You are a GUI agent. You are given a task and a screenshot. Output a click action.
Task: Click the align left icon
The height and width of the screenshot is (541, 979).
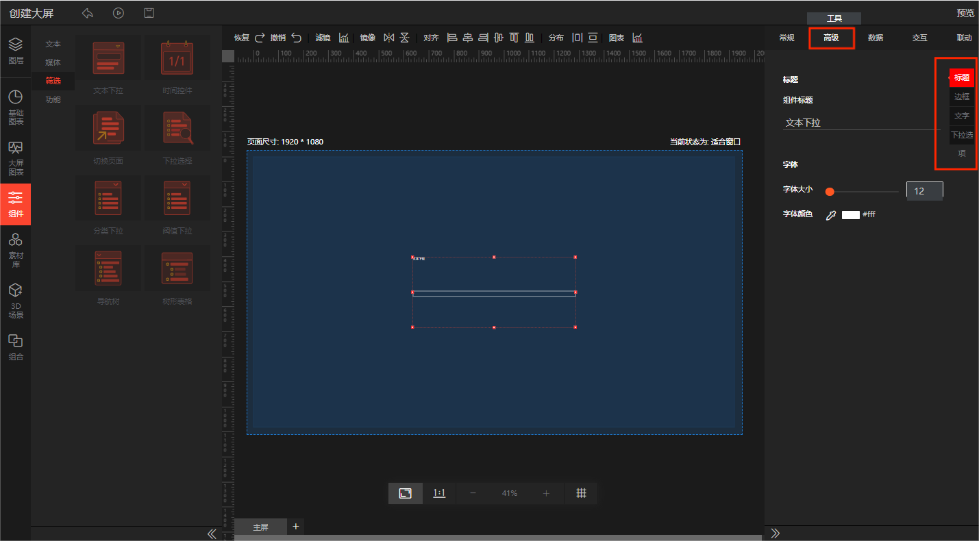[452, 38]
